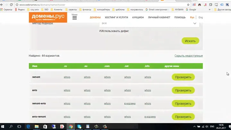This screenshot has width=231, height=130.
Task: Open Edge browser from the taskbar
Action: 28,126
